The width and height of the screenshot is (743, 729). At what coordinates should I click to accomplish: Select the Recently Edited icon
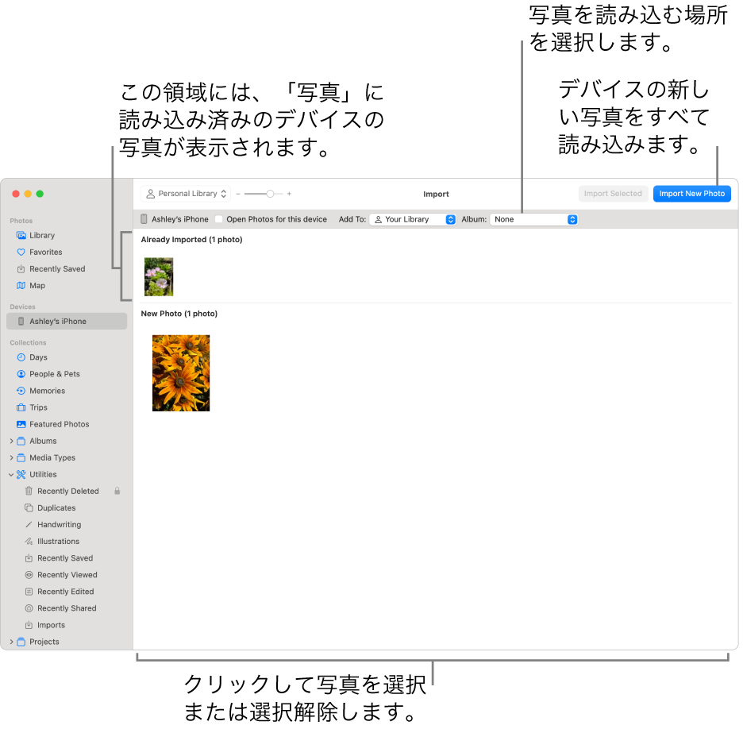coord(29,592)
